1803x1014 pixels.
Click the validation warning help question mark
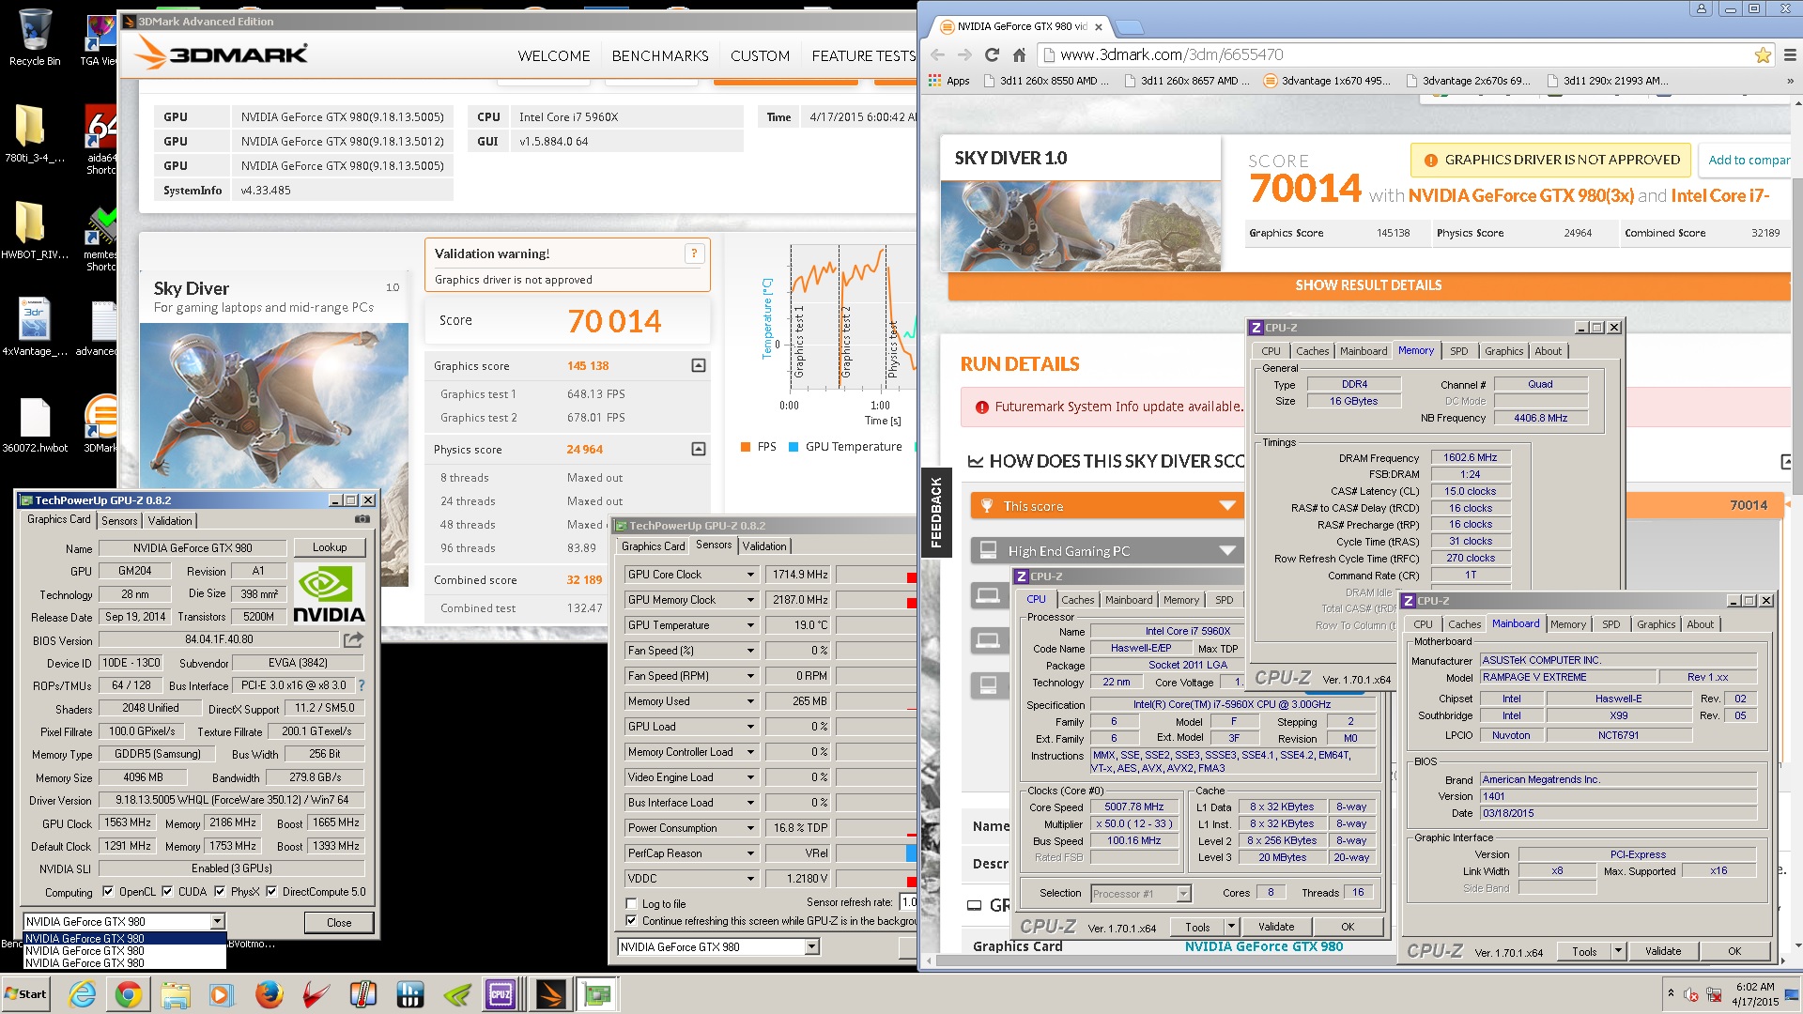click(694, 253)
